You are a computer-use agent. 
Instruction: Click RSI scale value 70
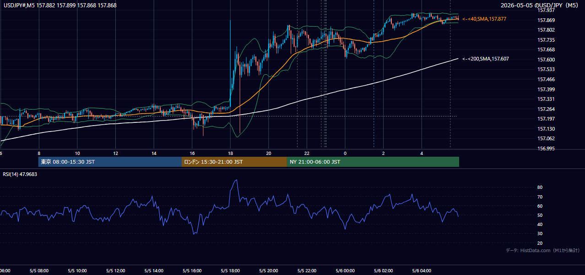[x=540, y=197]
